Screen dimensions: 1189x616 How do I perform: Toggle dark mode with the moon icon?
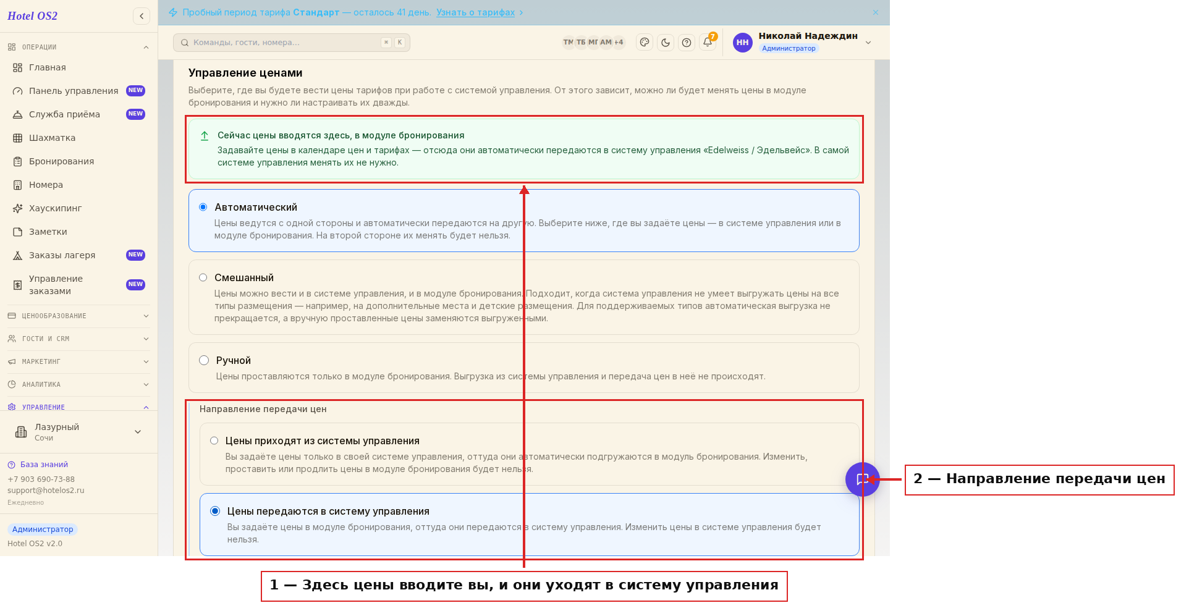(666, 43)
